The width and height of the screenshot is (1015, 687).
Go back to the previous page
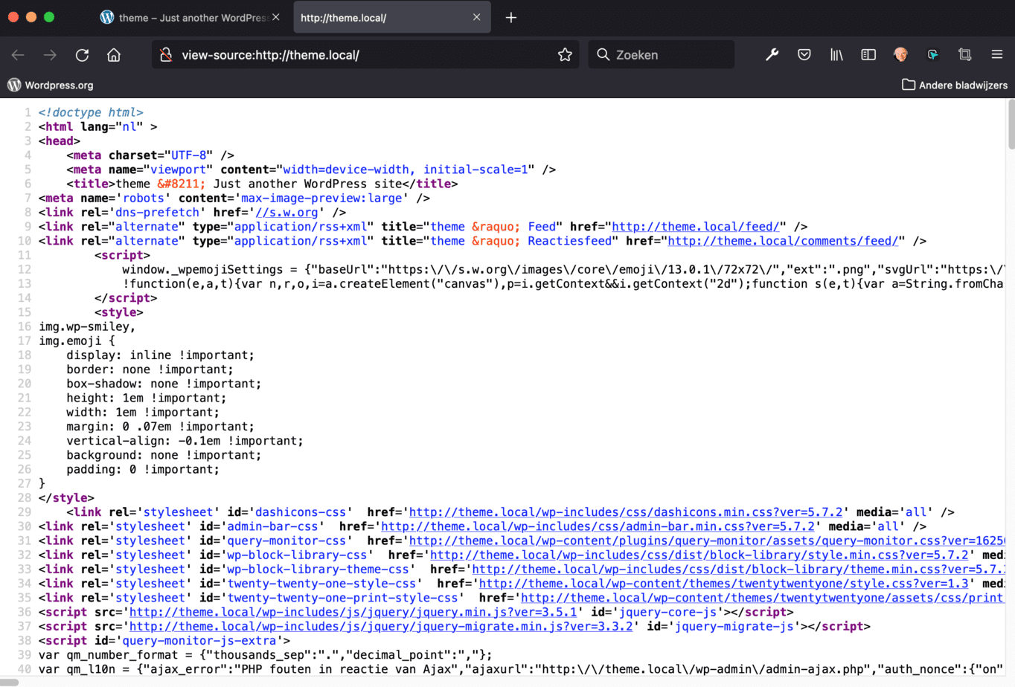coord(18,55)
